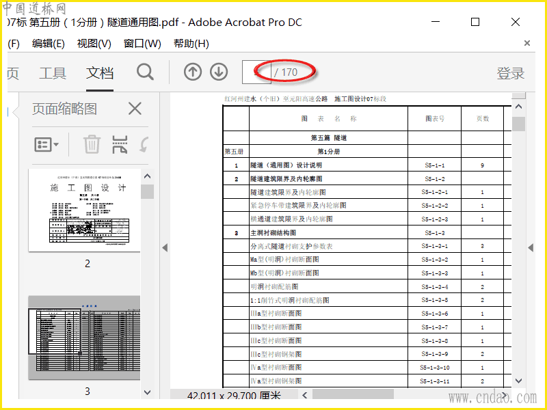Open the 窗口(W) menu

142,44
